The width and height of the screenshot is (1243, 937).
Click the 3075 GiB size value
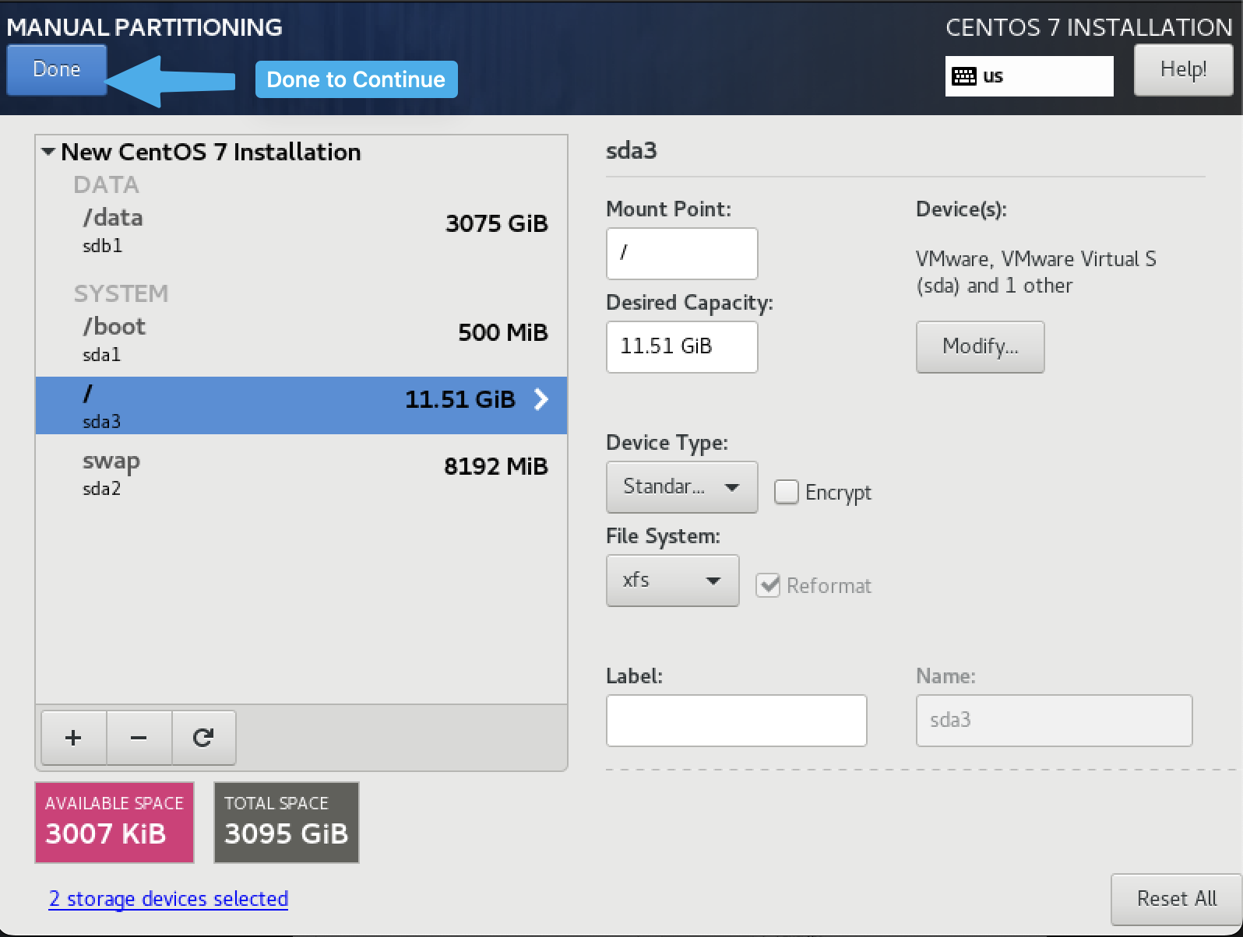pyautogui.click(x=497, y=223)
